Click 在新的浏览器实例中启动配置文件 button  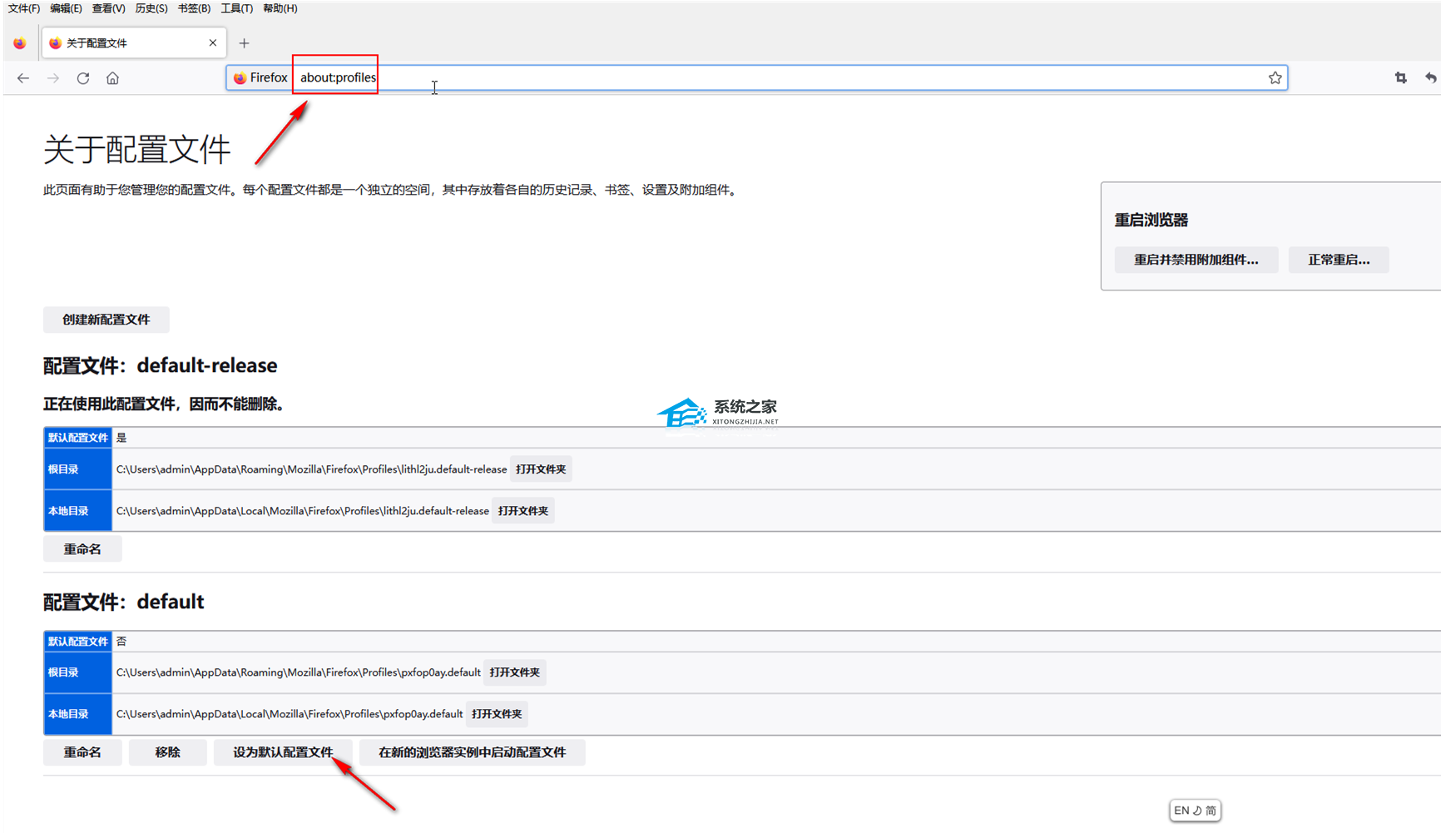tap(472, 752)
